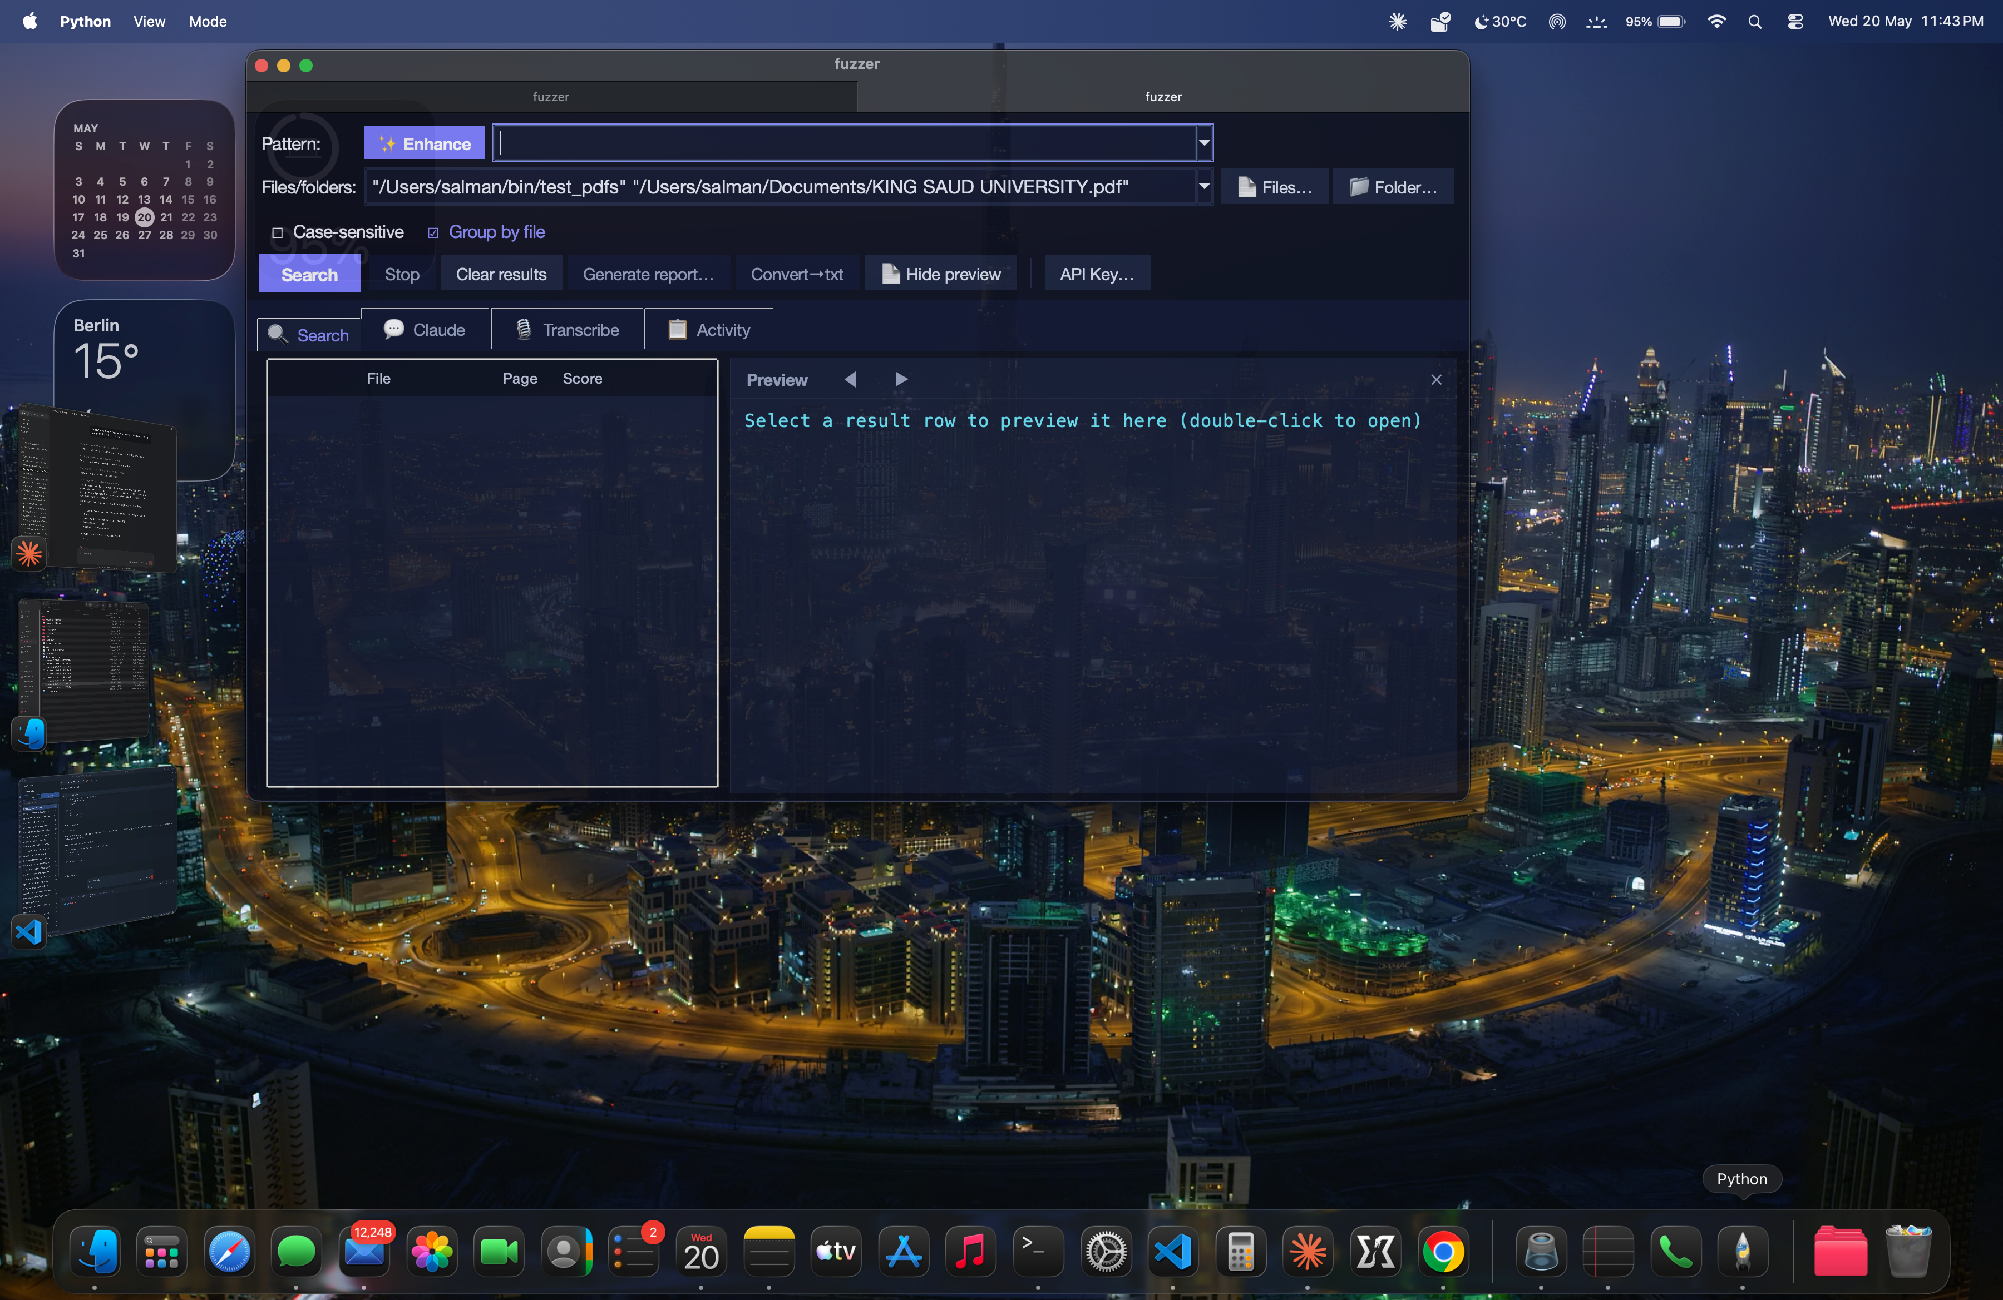2003x1300 pixels.
Task: Open Spotlight search in menu bar
Action: click(x=1755, y=22)
